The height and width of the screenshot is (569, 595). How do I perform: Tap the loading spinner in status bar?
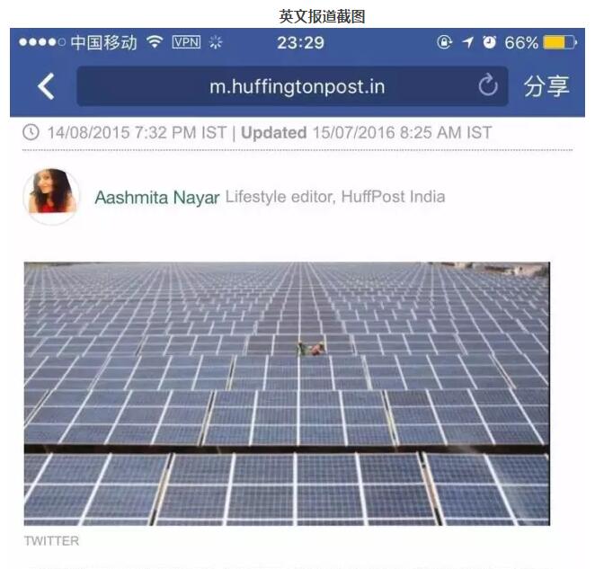[216, 42]
